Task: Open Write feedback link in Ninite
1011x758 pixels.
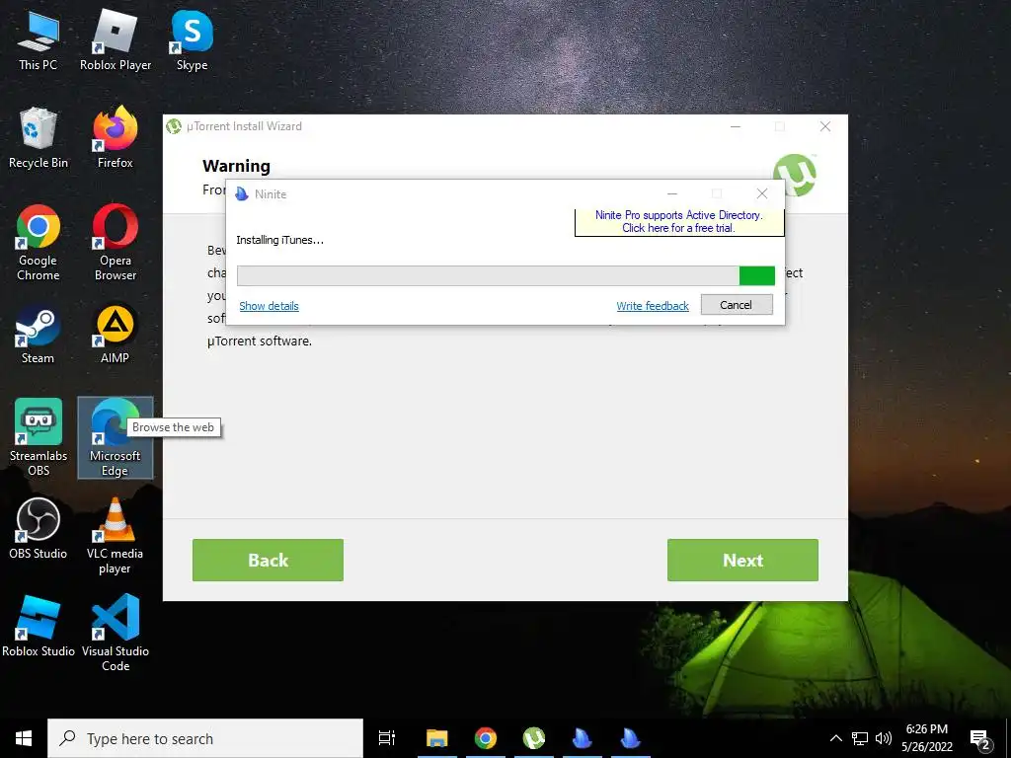Action: pos(653,306)
